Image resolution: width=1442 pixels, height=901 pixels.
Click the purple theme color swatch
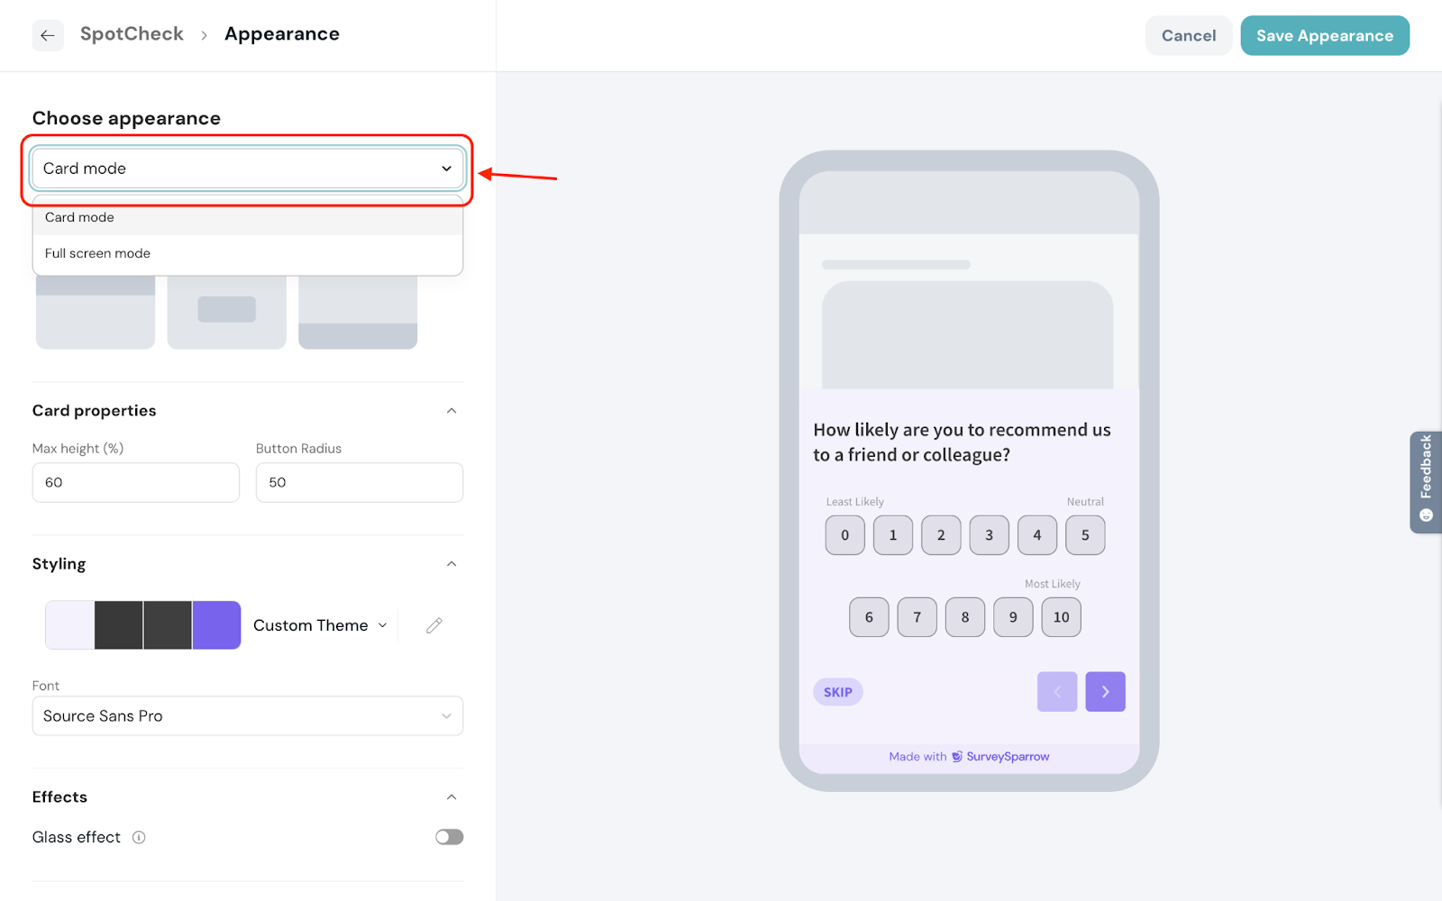(216, 625)
